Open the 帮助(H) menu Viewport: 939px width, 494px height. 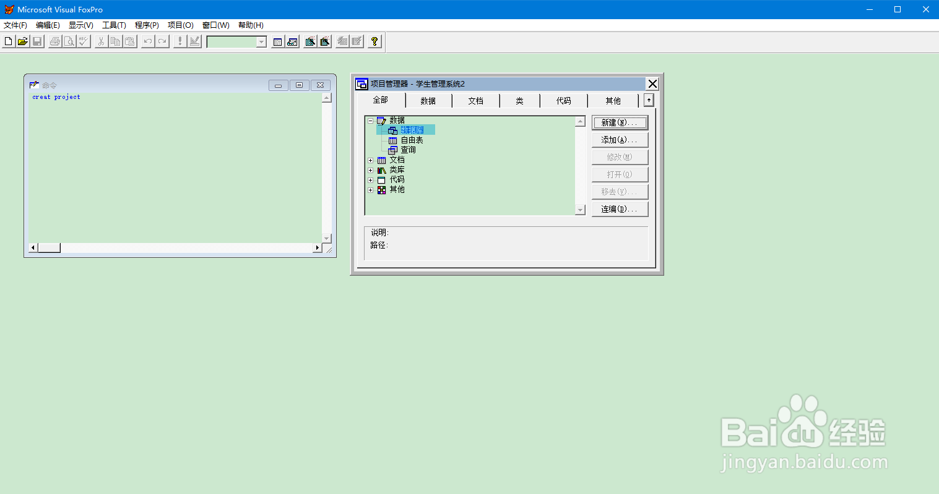tap(251, 25)
